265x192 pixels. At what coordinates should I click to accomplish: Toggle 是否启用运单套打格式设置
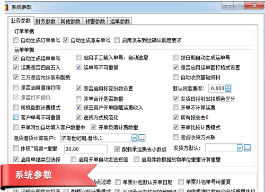(x=175, y=67)
